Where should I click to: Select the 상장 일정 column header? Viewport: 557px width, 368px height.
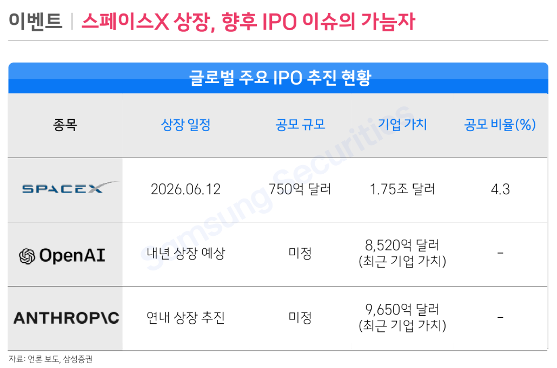point(186,125)
